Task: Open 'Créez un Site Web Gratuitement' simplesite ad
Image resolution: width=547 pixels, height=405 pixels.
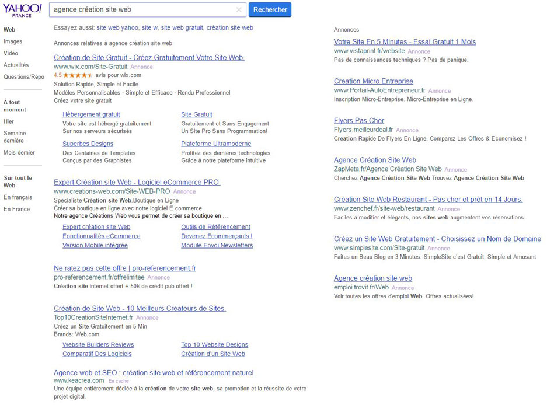Action: pyautogui.click(x=437, y=239)
